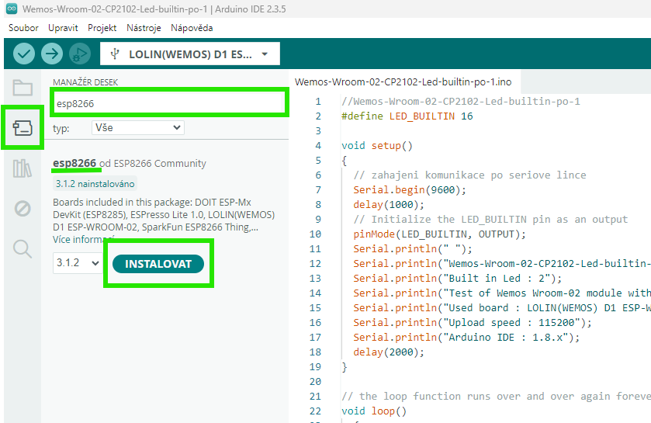Click the Serial.println("Arduino IDE : 1.8.x"); line
Viewport: 651px width, 423px height.
(x=466, y=337)
